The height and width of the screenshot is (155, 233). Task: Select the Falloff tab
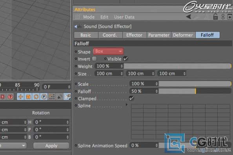click(208, 35)
